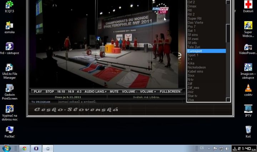257x152 pixels.
Task: Open the purple download app in taskbar
Action: [x=36, y=148]
